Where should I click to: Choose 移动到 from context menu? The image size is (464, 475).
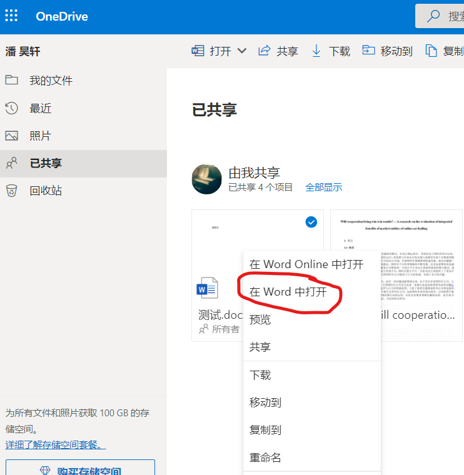(312, 402)
